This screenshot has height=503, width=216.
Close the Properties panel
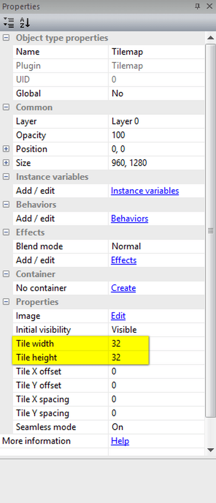click(x=209, y=6)
